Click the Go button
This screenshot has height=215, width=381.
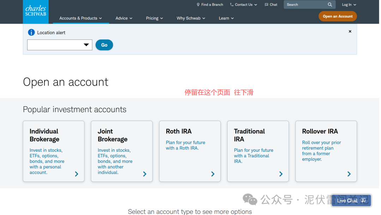(104, 45)
